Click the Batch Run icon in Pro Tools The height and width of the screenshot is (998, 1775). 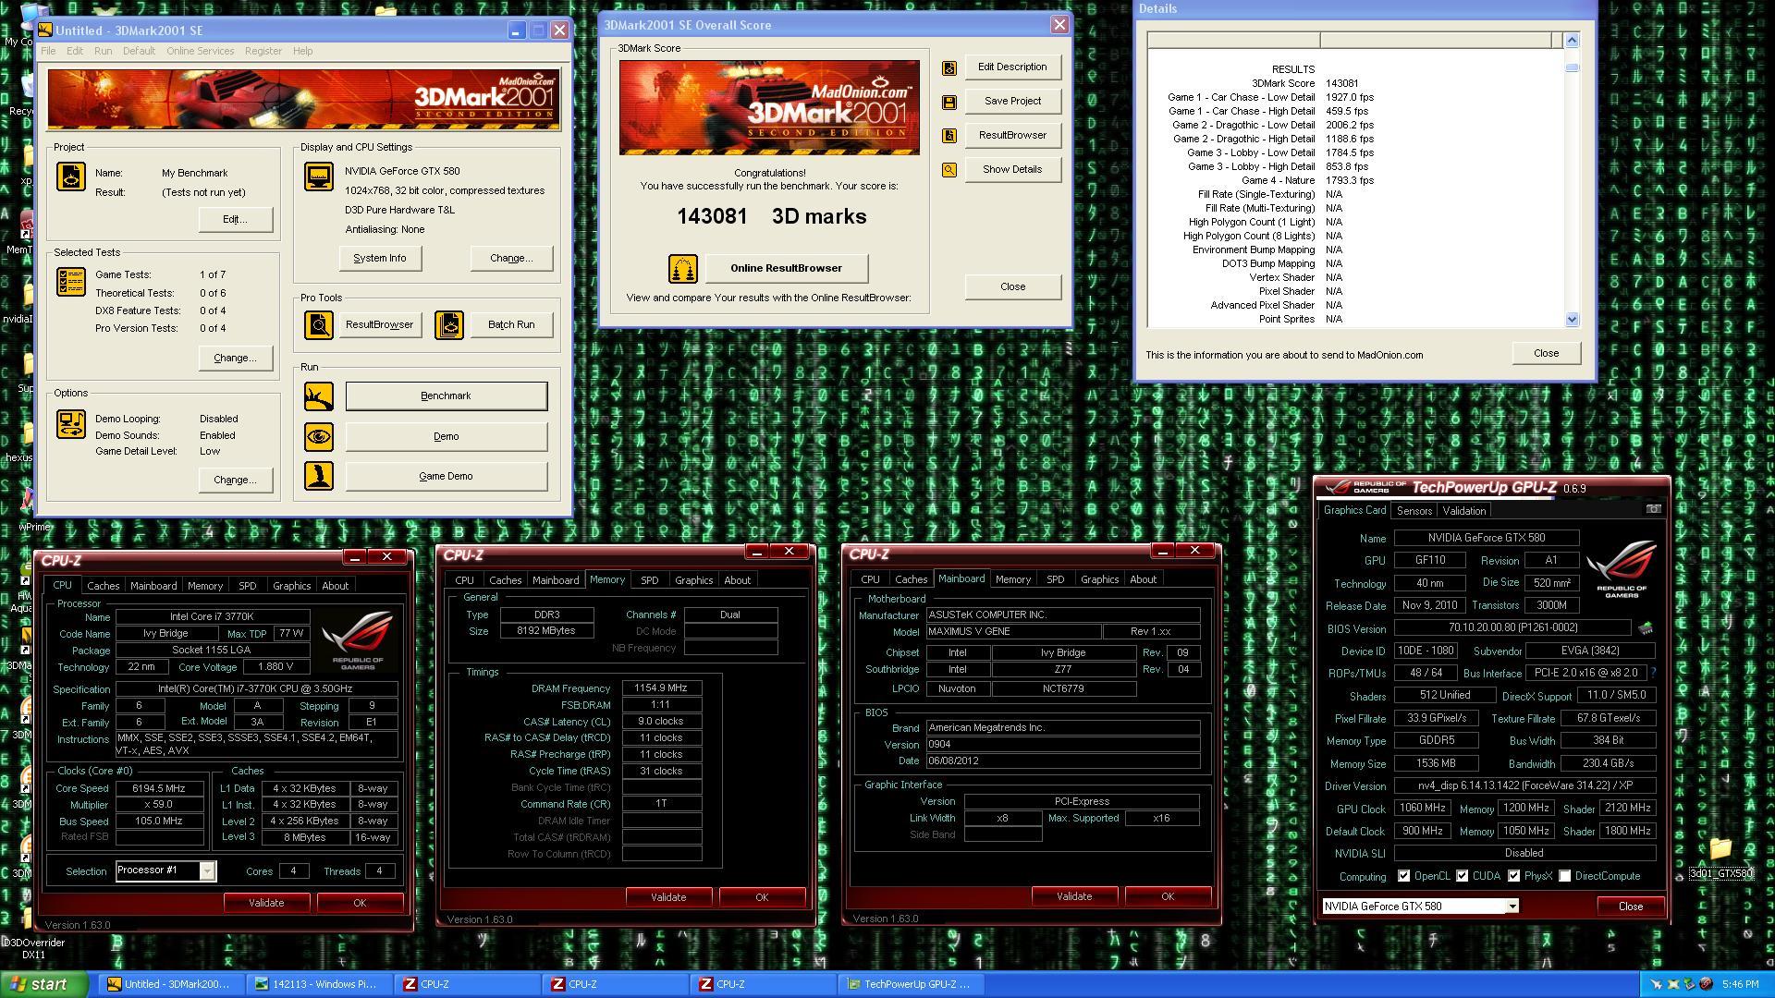(449, 324)
